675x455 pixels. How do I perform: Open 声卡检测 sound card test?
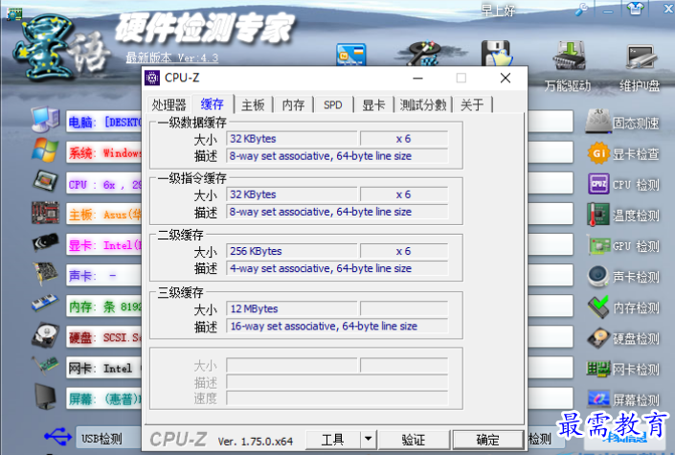coord(623,277)
